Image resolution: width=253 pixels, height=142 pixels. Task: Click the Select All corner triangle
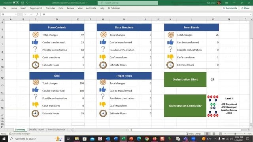[3, 19]
